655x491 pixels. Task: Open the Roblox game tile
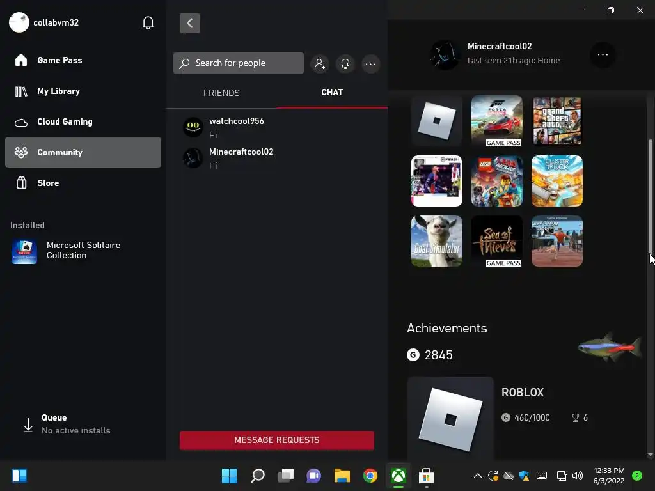coord(436,121)
